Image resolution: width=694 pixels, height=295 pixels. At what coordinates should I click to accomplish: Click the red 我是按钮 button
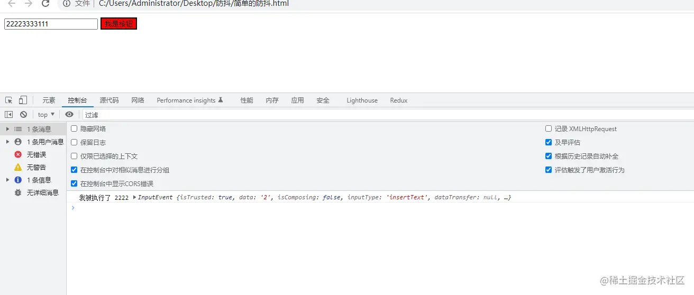pos(118,24)
